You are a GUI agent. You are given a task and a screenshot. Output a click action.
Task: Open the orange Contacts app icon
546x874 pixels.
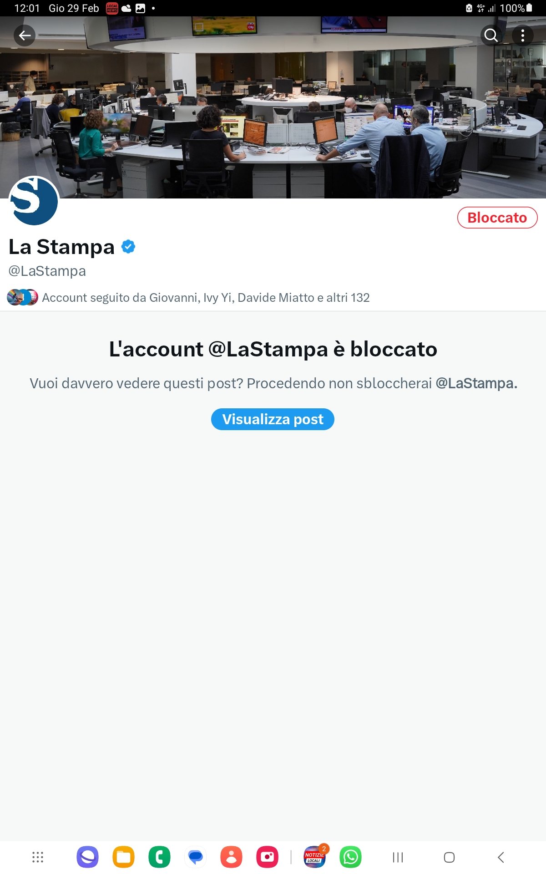click(x=231, y=857)
